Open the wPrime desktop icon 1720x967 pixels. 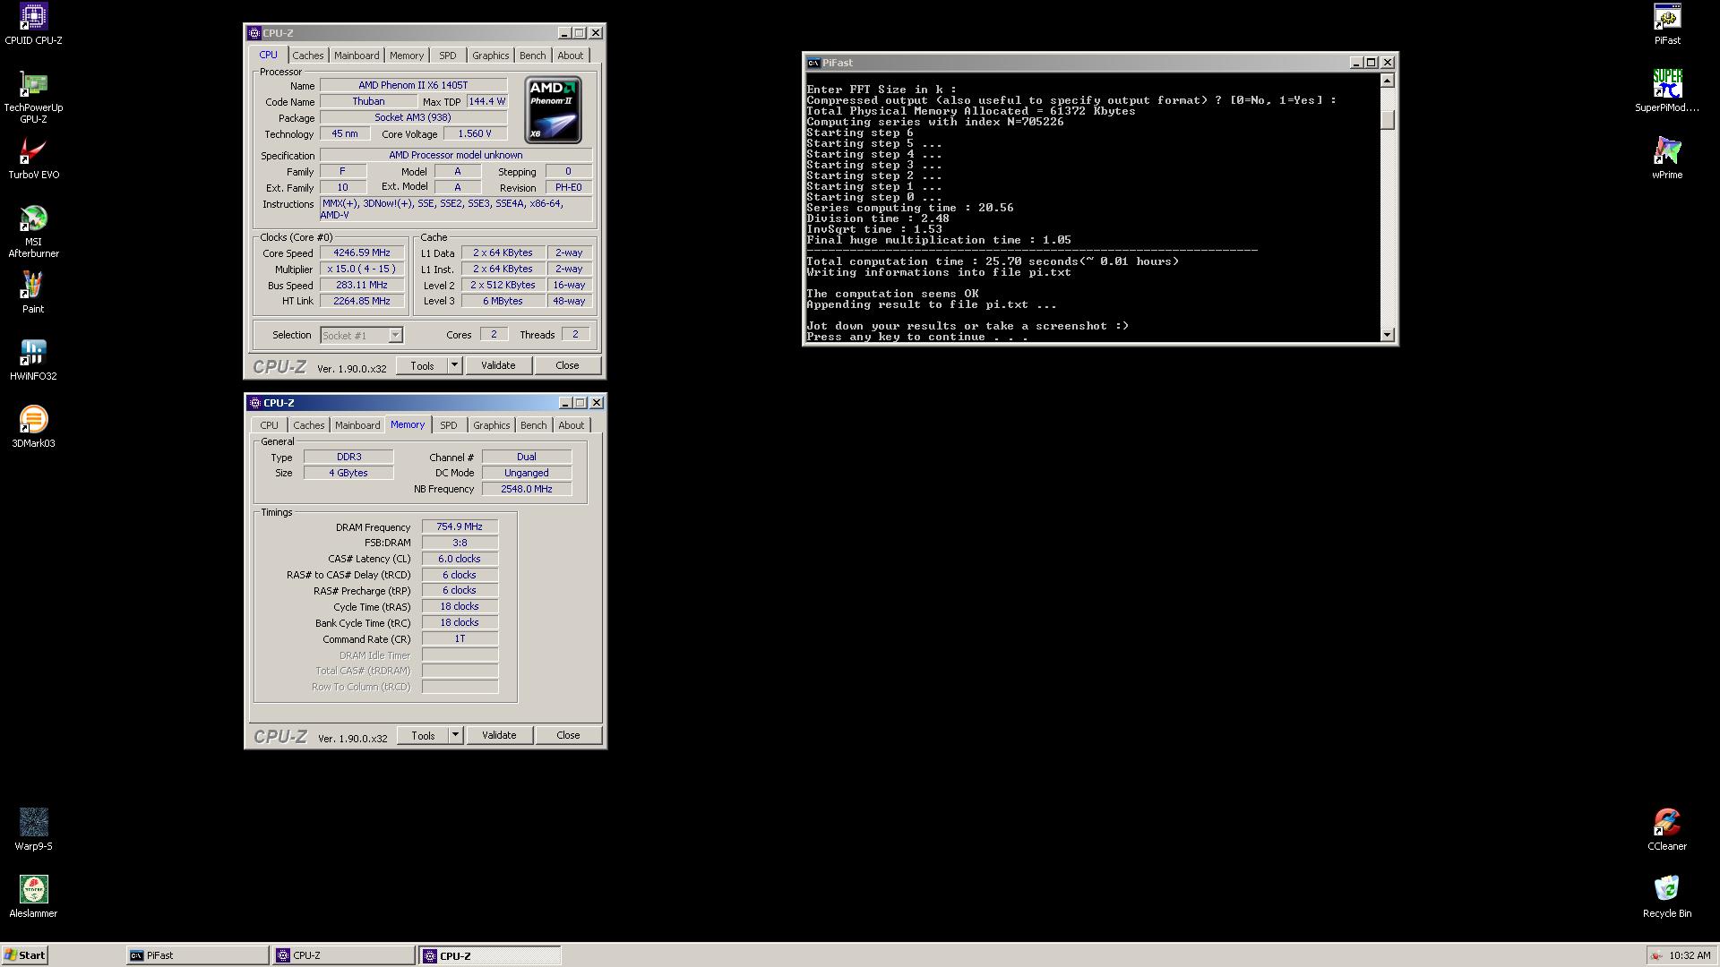point(1667,158)
